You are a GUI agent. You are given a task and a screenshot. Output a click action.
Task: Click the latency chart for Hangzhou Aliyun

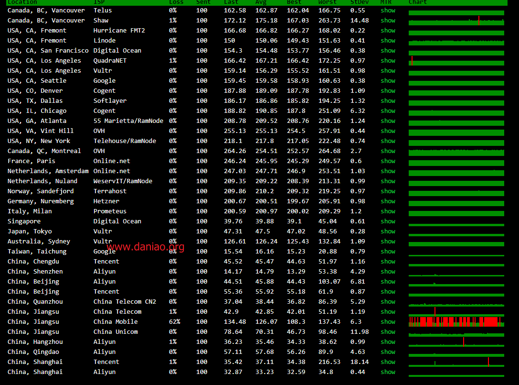click(456, 342)
